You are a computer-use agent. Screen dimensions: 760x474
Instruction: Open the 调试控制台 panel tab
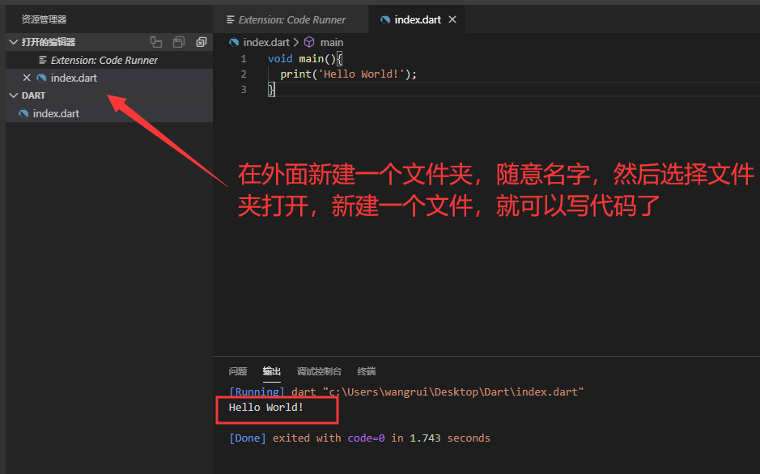click(x=319, y=371)
